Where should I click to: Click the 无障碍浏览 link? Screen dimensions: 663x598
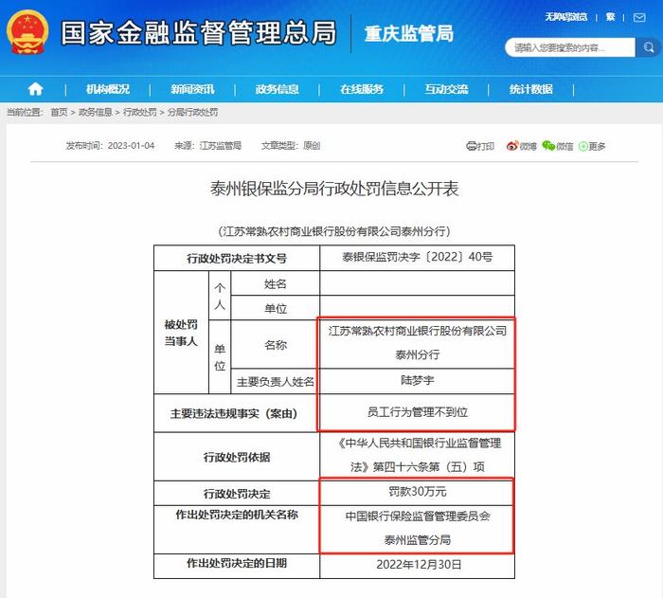click(x=565, y=17)
